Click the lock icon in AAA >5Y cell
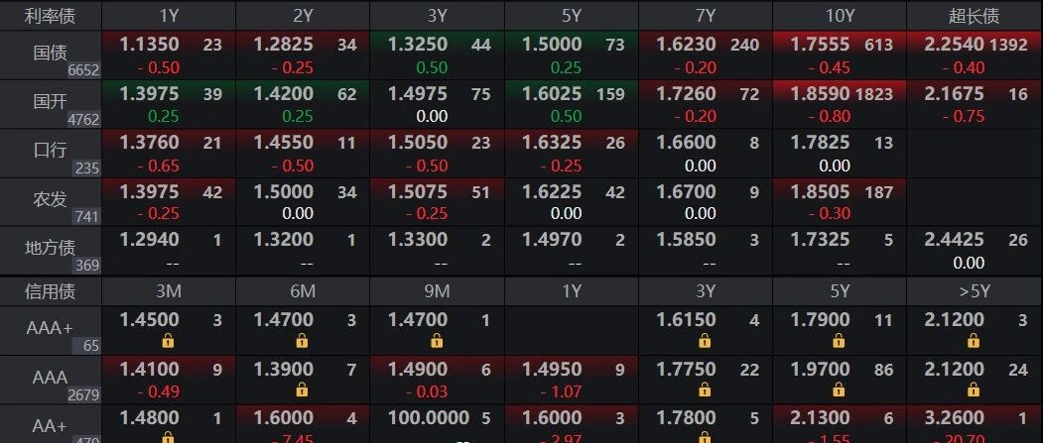This screenshot has width=1043, height=443. (x=974, y=390)
